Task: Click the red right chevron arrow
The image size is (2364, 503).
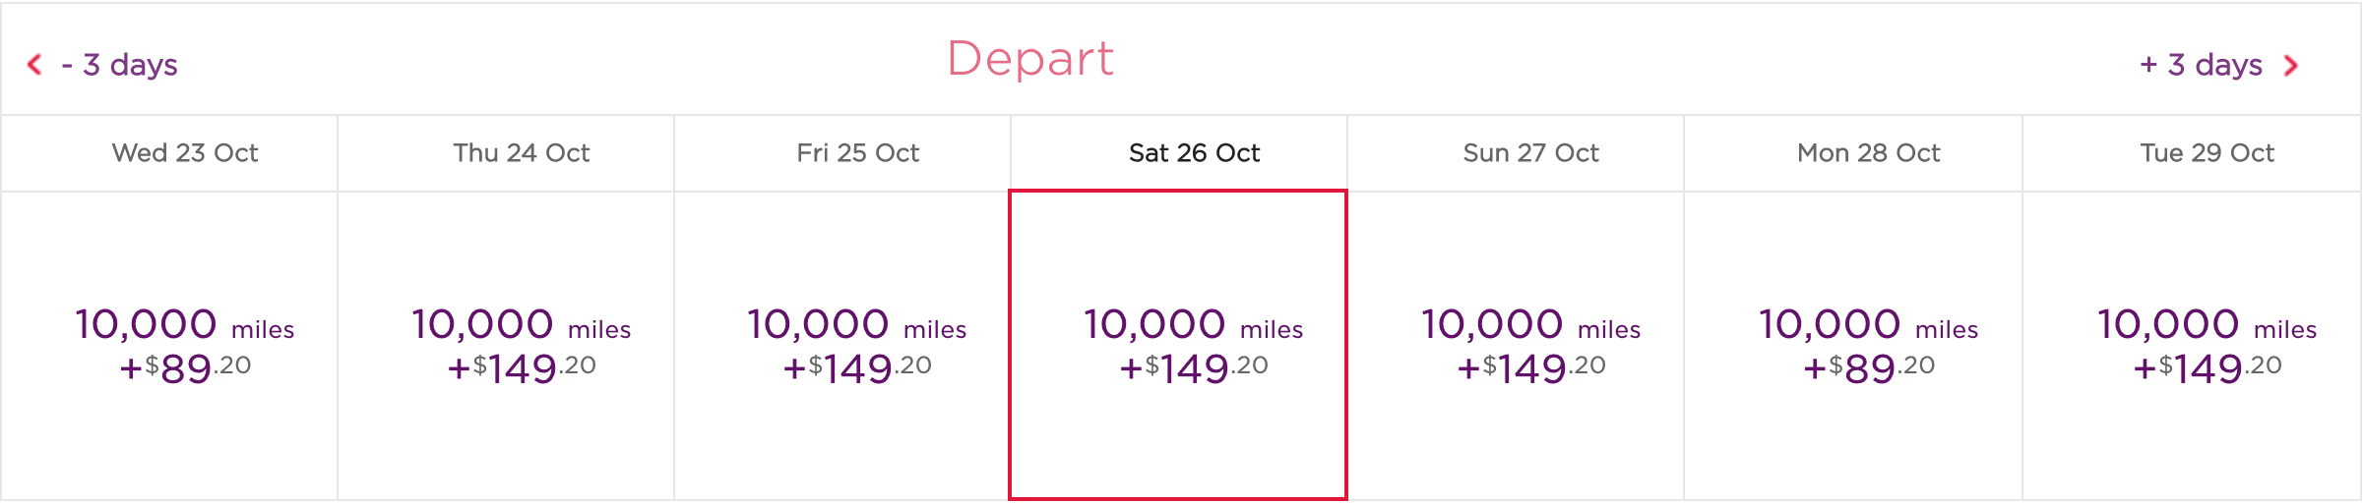Action: (2291, 66)
